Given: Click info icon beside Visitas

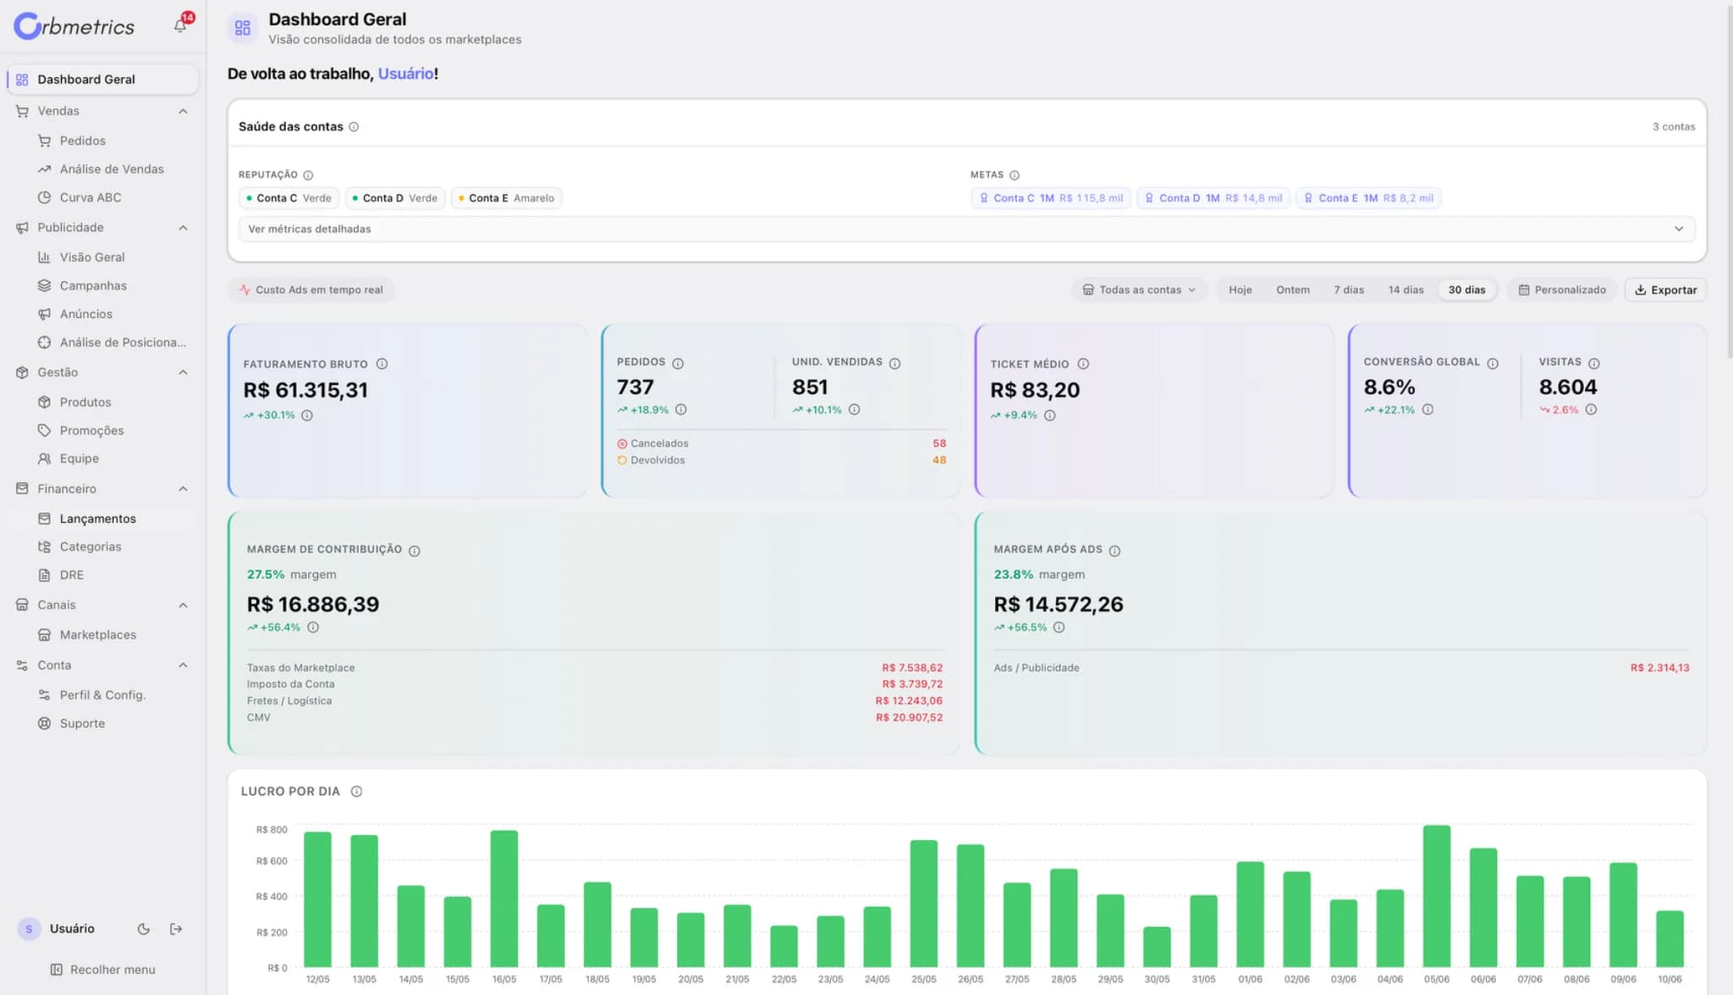Looking at the screenshot, I should (1594, 363).
